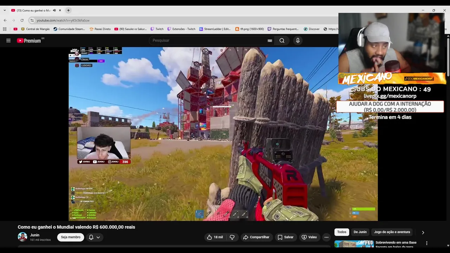Start voice search with microphone icon
The width and height of the screenshot is (450, 253).
pyautogui.click(x=298, y=40)
